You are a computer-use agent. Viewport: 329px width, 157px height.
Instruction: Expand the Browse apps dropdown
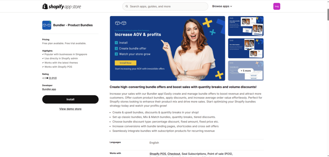pyautogui.click(x=222, y=6)
